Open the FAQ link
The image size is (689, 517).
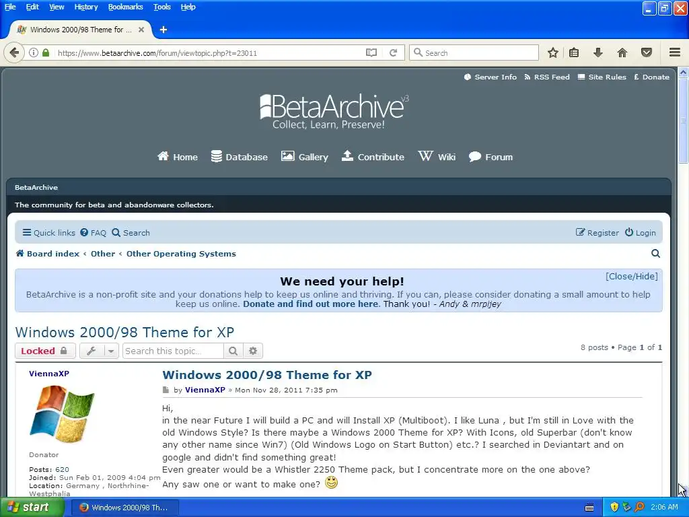tap(93, 232)
